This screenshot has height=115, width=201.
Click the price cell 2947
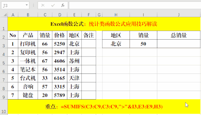coord(59,52)
